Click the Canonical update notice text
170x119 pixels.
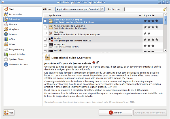90,102
